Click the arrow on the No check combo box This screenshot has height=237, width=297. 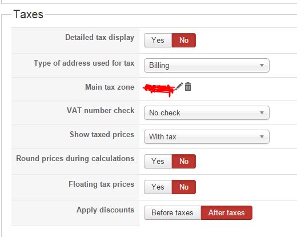(x=262, y=113)
